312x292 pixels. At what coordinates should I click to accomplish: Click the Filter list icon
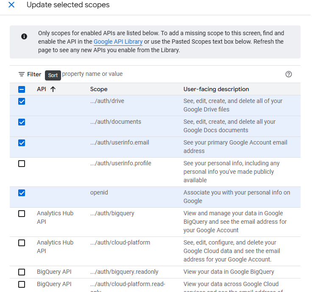pyautogui.click(x=22, y=74)
